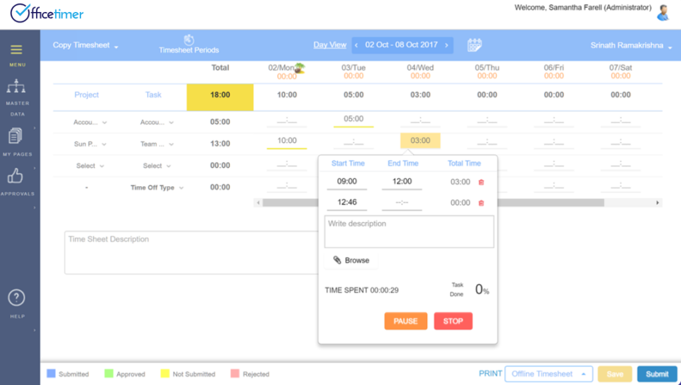681x385 pixels.
Task: Edit the 12:46 start time field
Action: (x=346, y=202)
